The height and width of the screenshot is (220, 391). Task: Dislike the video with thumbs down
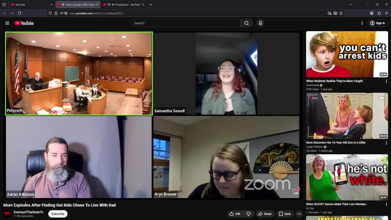tap(248, 214)
